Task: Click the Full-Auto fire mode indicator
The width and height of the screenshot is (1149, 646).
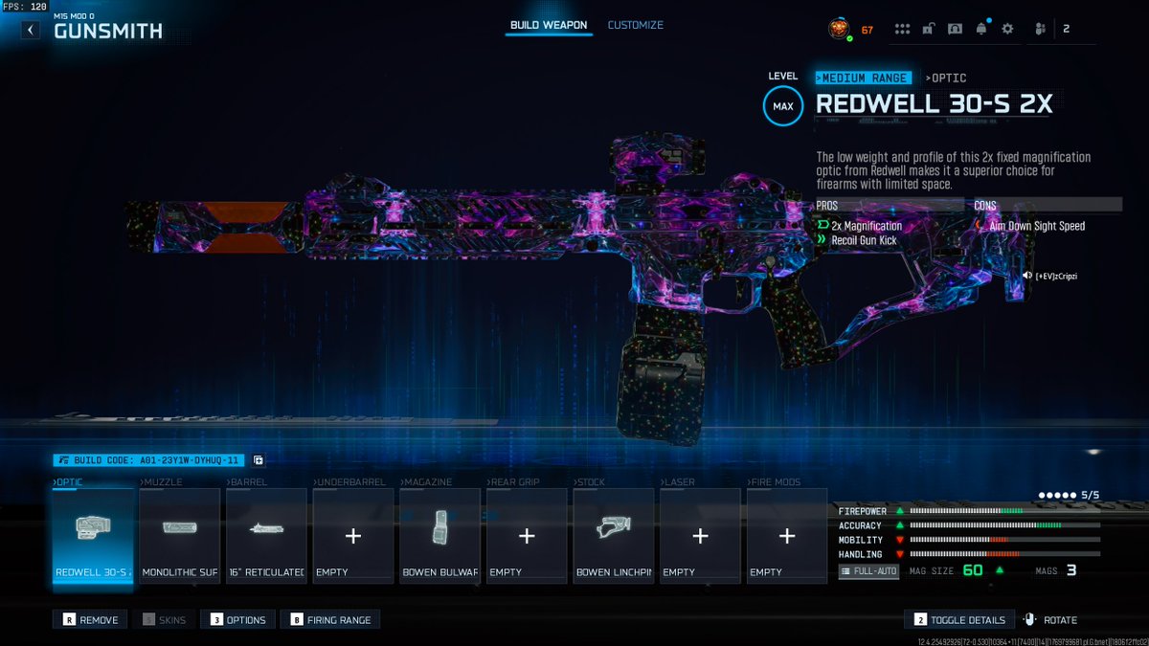Action: [869, 570]
